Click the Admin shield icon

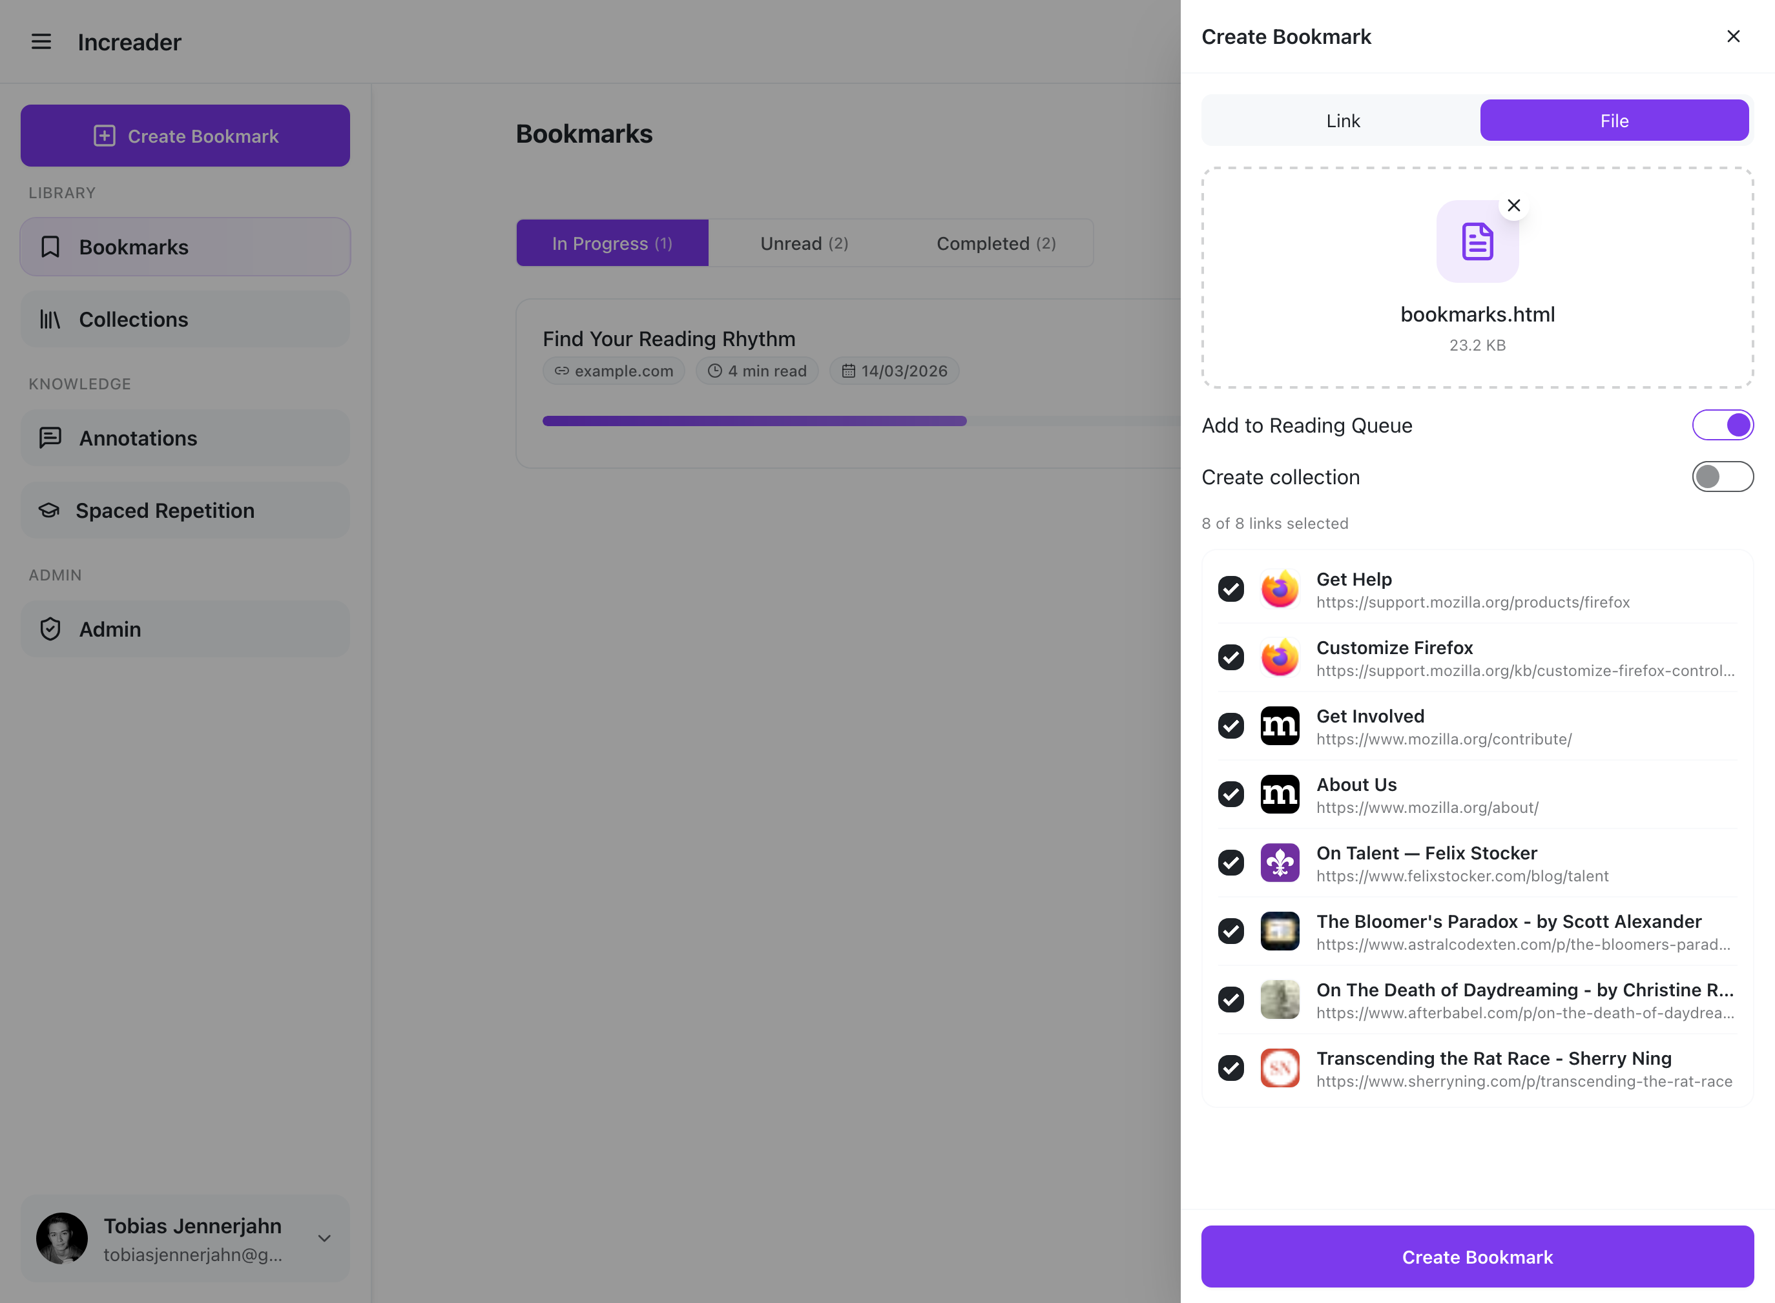pyautogui.click(x=50, y=630)
